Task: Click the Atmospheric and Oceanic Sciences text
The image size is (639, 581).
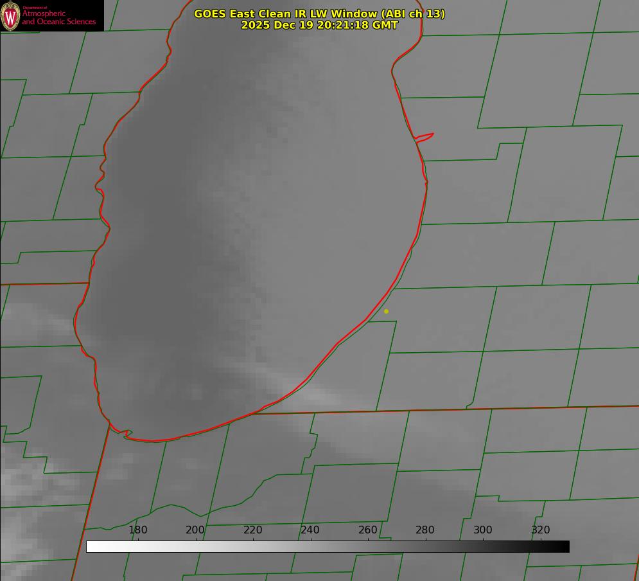Action: (58, 17)
